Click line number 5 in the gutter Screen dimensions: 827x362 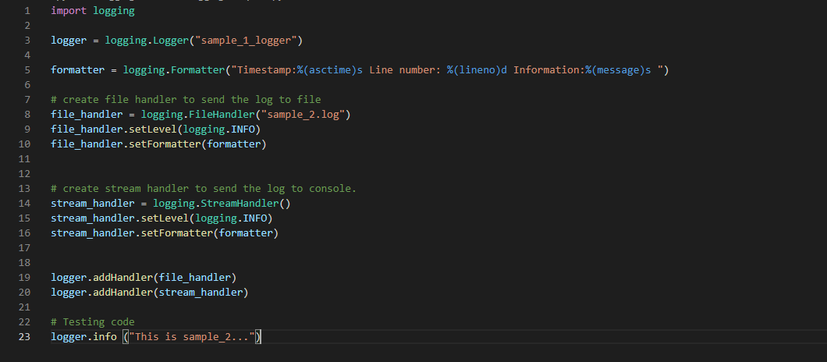coord(27,69)
